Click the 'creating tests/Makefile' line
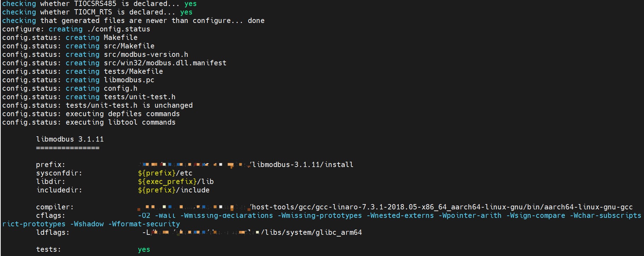644x256 pixels. [114, 71]
